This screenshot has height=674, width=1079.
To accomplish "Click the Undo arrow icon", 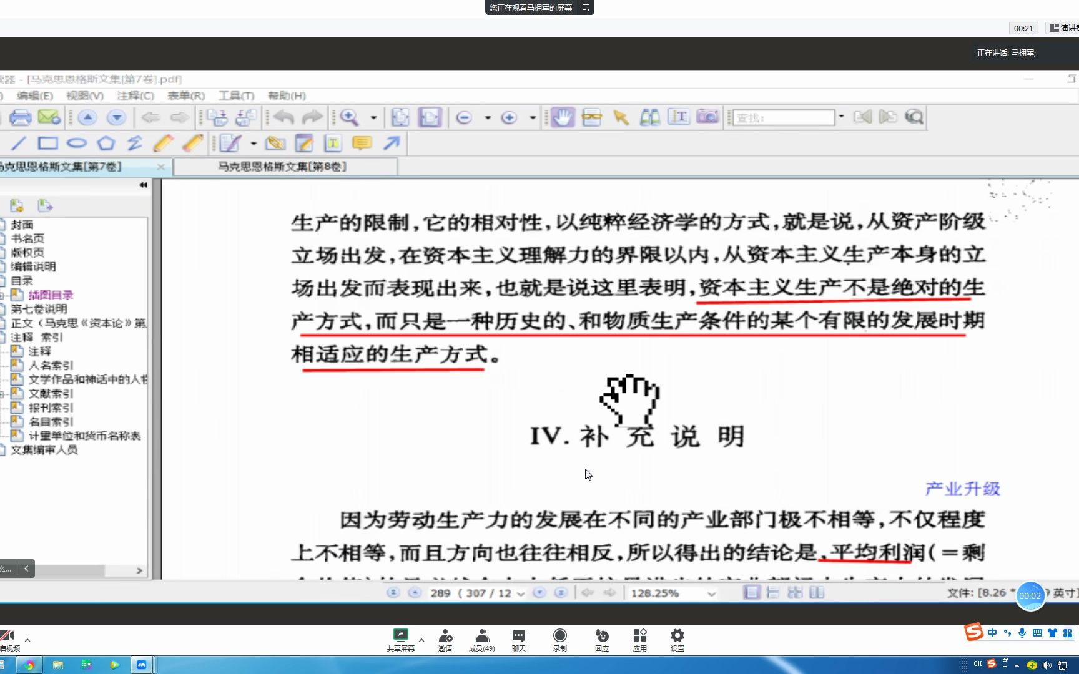I will [x=284, y=117].
